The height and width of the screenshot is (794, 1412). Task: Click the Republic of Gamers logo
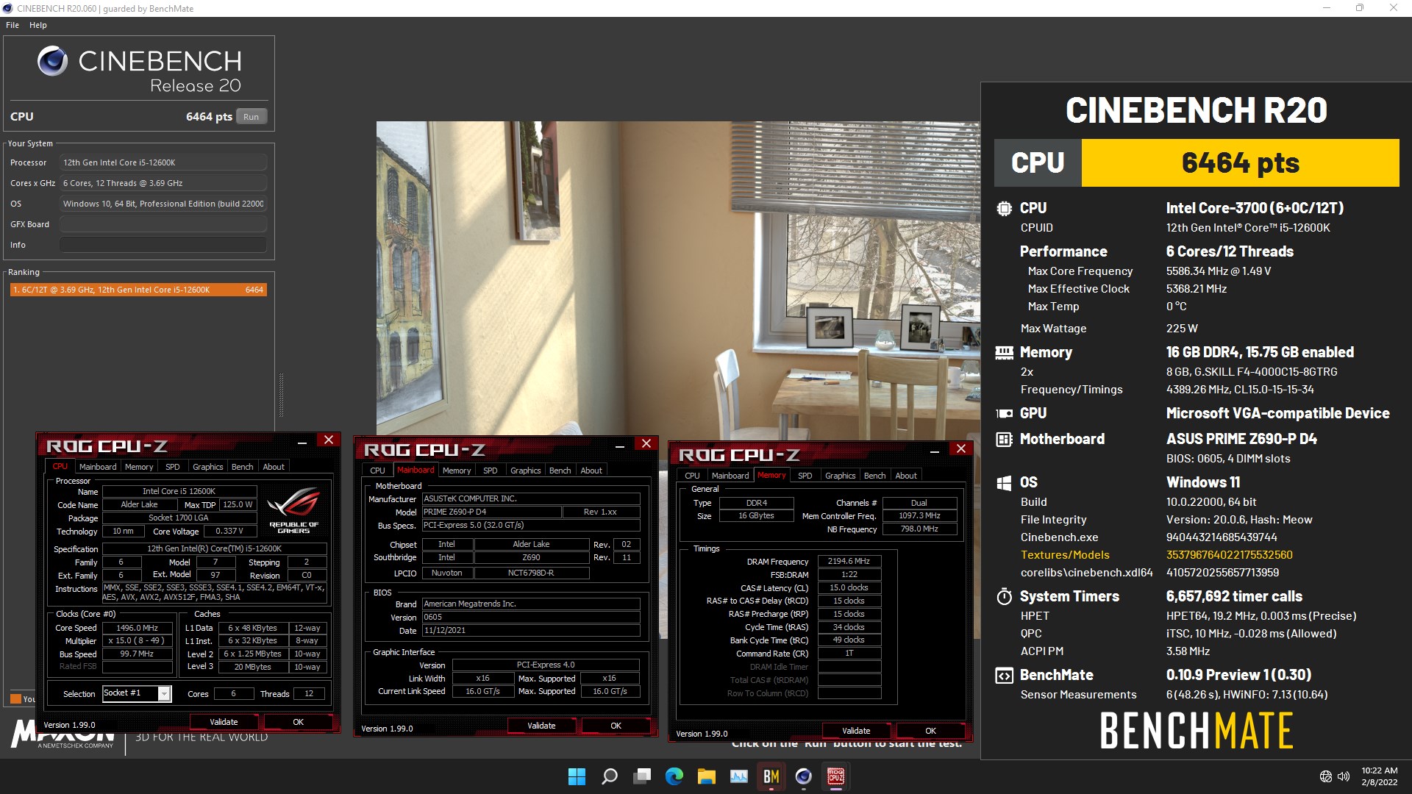pyautogui.click(x=293, y=510)
